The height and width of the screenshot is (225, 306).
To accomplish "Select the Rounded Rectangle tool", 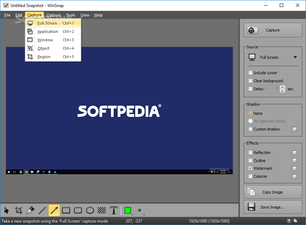I will 78,210.
